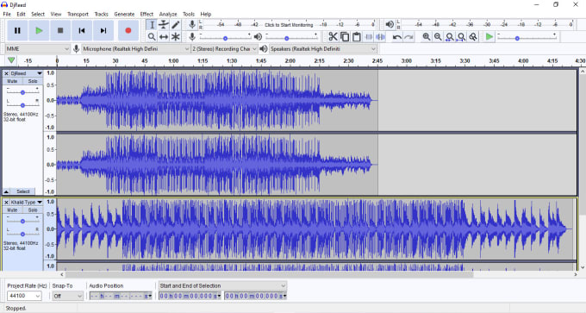Click recording meter to start monitoring
Image resolution: width=586 pixels, height=313 pixels.
pyautogui.click(x=289, y=25)
